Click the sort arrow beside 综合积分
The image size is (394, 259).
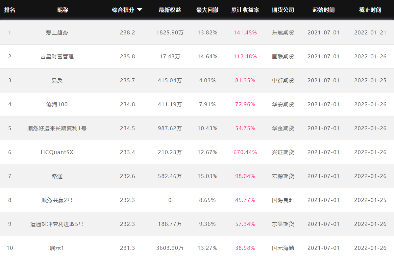pos(139,10)
